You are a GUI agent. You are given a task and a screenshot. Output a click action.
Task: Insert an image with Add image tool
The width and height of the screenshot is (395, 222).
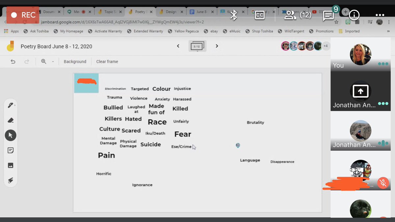click(11, 165)
